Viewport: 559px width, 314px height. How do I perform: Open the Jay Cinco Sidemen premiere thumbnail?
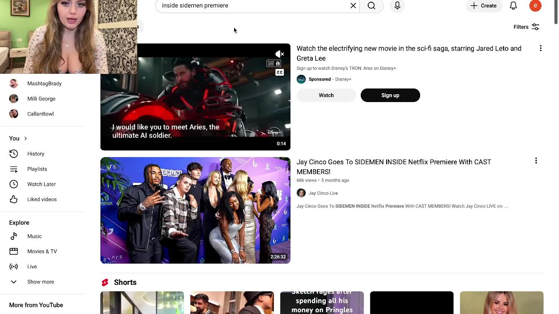point(195,210)
